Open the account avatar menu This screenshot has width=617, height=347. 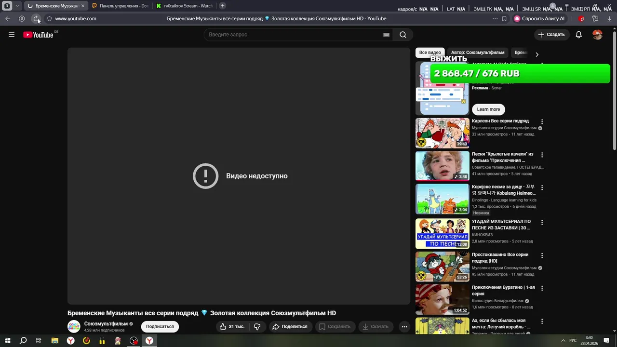tap(597, 35)
